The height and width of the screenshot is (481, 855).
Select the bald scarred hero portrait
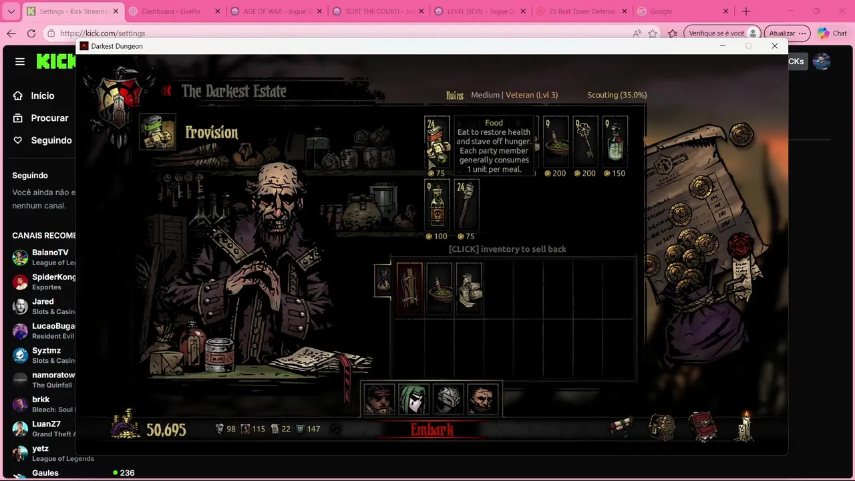[x=483, y=399]
